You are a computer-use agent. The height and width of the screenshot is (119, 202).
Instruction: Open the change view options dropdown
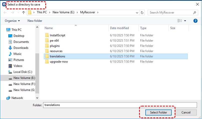coord(185,21)
